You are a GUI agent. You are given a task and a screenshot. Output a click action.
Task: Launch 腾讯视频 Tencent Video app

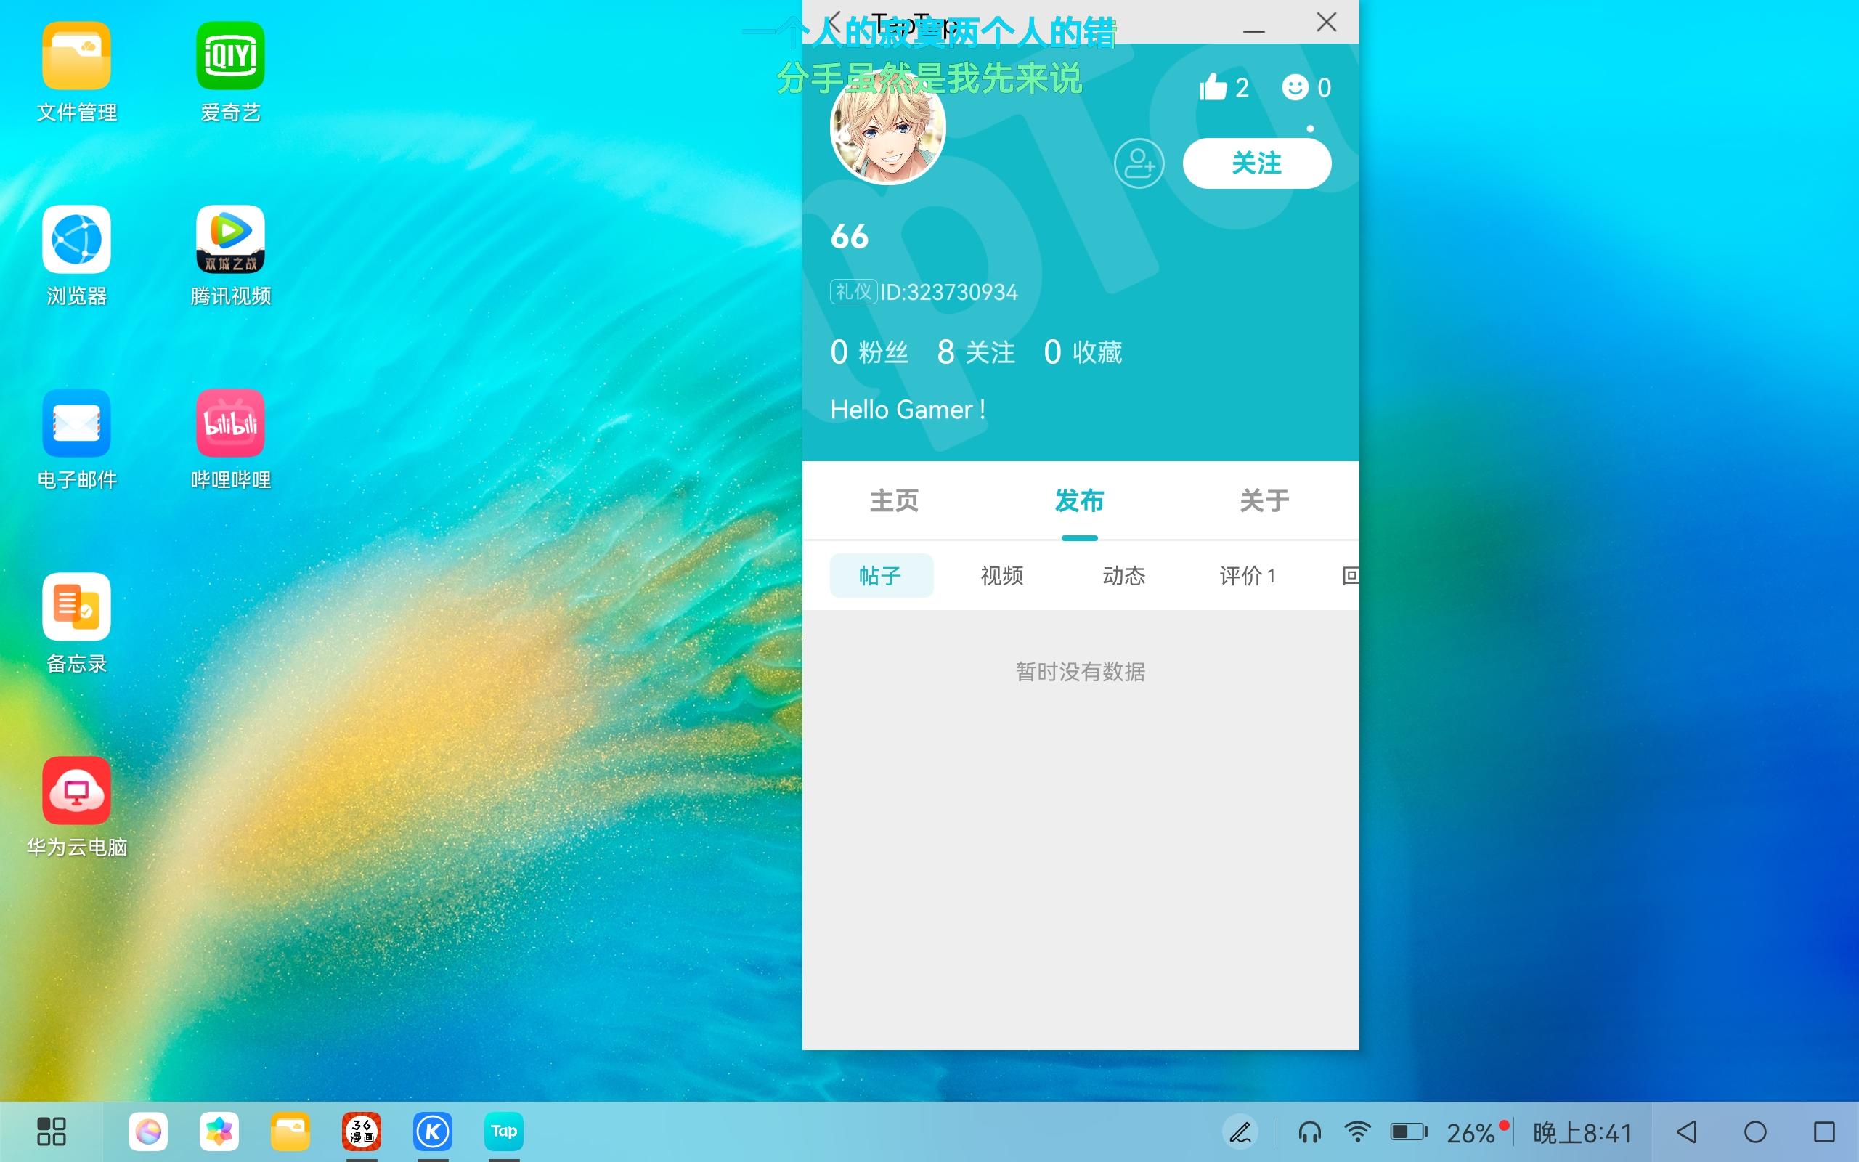point(230,240)
